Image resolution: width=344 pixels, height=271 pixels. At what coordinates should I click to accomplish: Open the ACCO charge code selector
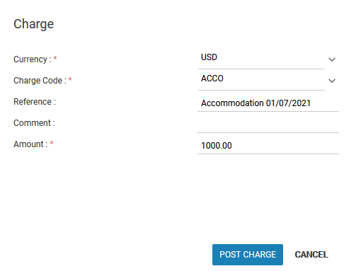tap(261, 80)
